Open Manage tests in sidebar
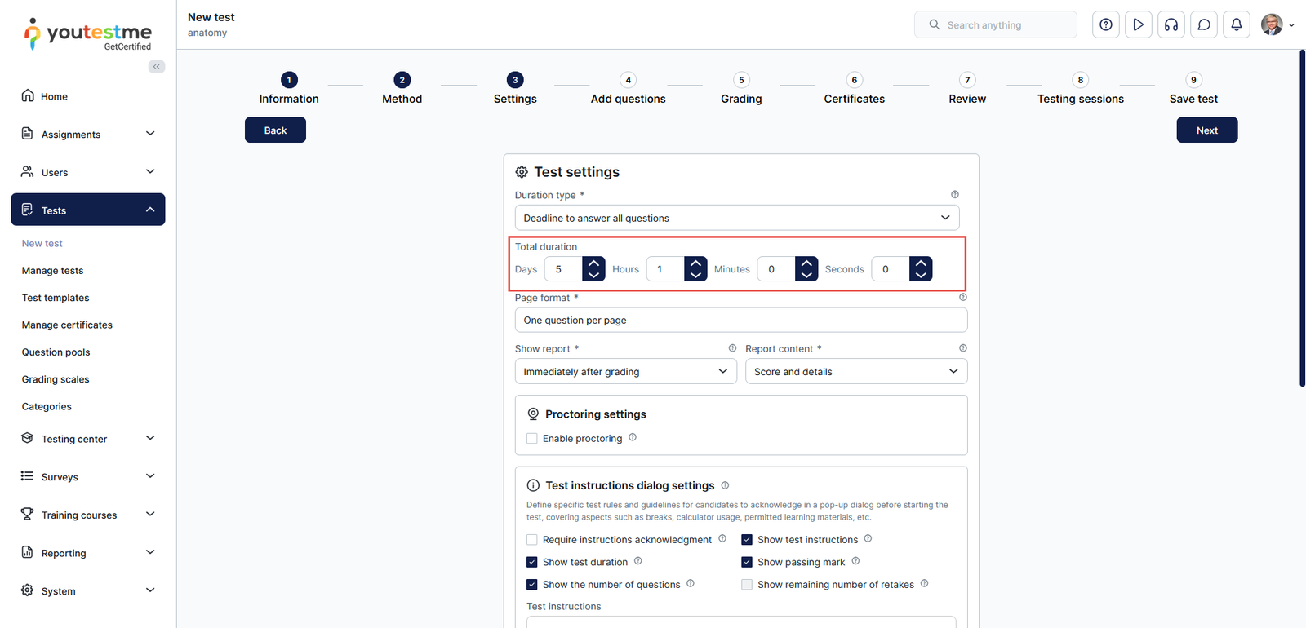This screenshot has height=628, width=1306. pyautogui.click(x=52, y=271)
